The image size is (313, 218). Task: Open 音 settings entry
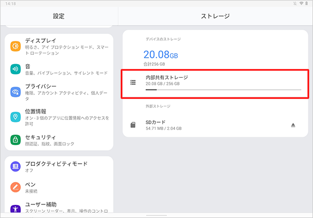point(59,69)
